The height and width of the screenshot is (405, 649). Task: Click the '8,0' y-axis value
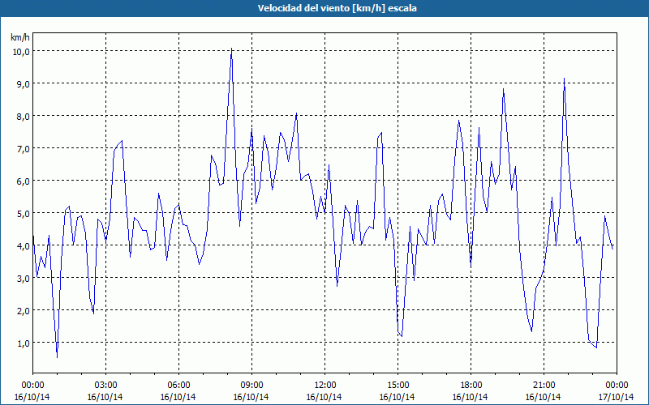(24, 117)
